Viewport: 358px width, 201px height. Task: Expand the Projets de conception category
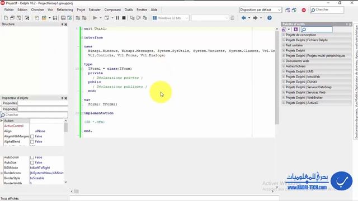tap(284, 35)
